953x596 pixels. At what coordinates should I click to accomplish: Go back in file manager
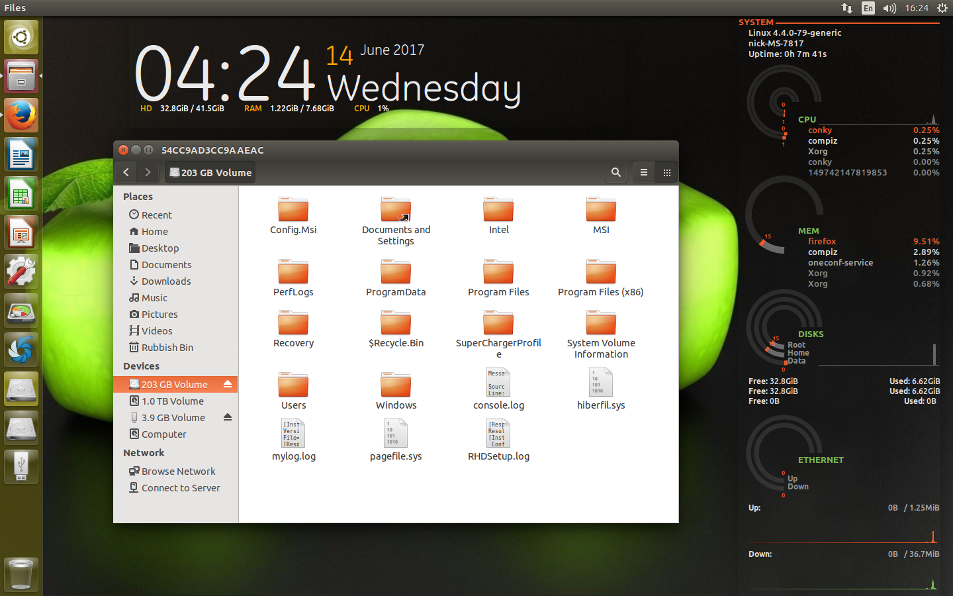(x=126, y=172)
